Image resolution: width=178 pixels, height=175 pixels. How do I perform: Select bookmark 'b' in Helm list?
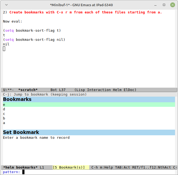coord(89,118)
